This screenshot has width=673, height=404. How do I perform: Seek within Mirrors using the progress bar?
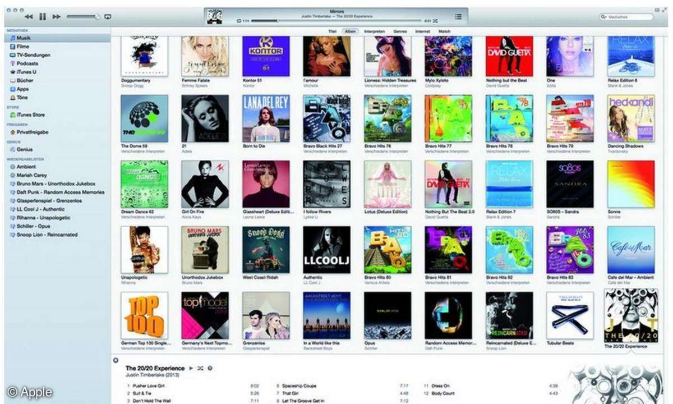point(338,21)
